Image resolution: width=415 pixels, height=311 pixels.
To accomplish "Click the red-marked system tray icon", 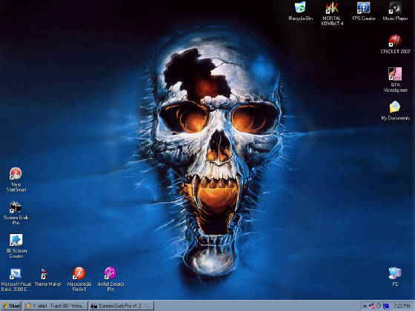I will point(372,307).
